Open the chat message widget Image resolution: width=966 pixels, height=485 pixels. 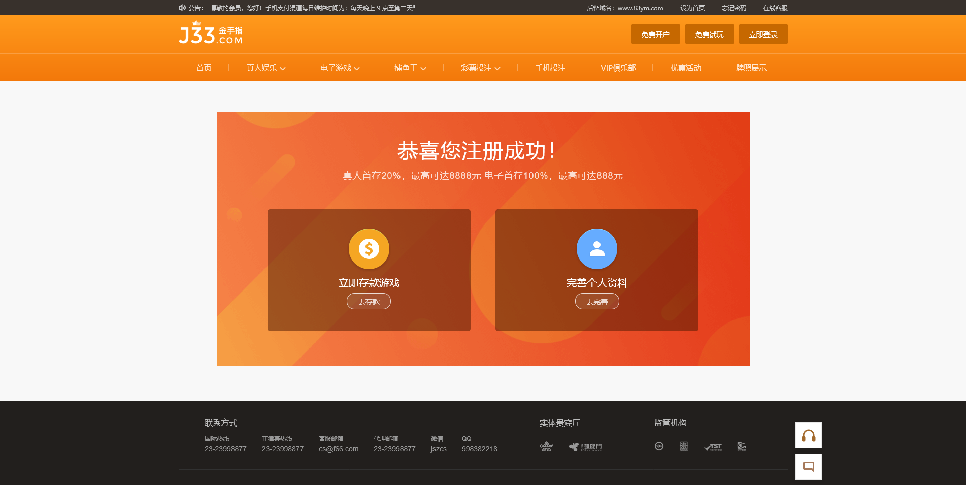tap(808, 467)
